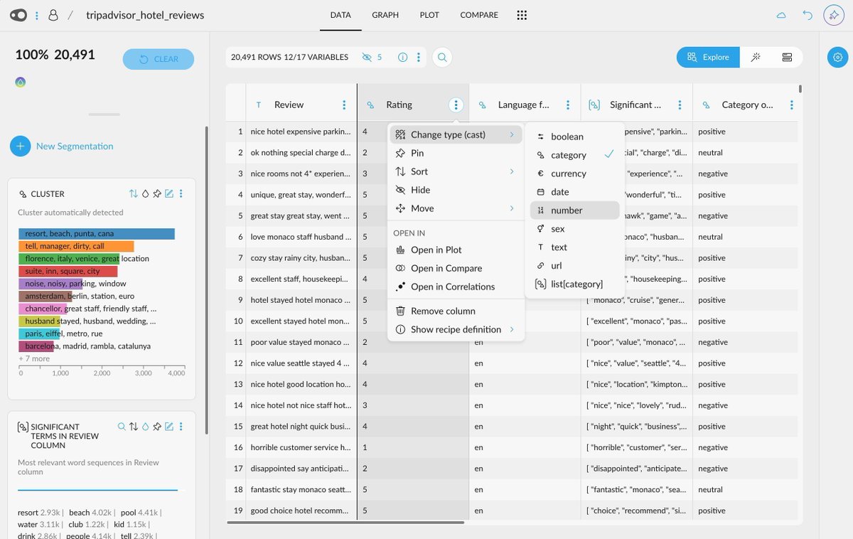This screenshot has height=539, width=853.
Task: Click the colored droplet icon under 100%
Action: 21,82
